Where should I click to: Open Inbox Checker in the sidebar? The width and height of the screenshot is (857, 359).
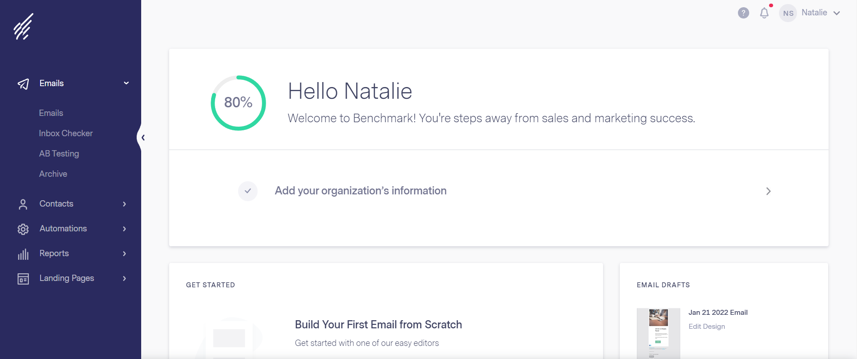click(x=66, y=133)
